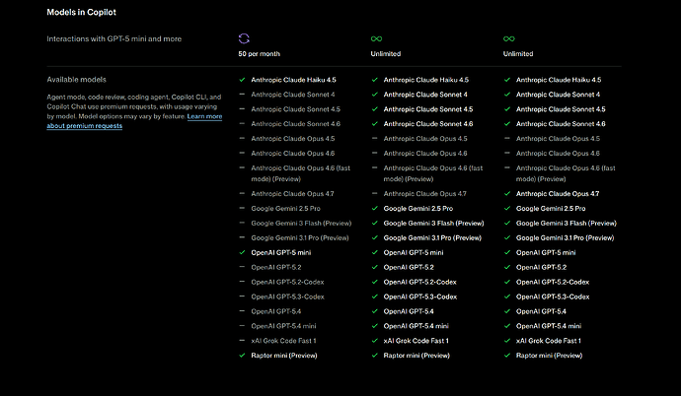Click the 'Models in Copilot' heading
This screenshot has width=681, height=396.
coord(81,12)
